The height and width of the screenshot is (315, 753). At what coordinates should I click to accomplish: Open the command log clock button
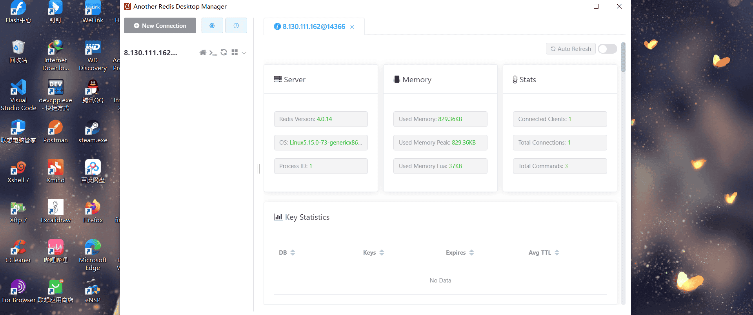click(x=236, y=25)
